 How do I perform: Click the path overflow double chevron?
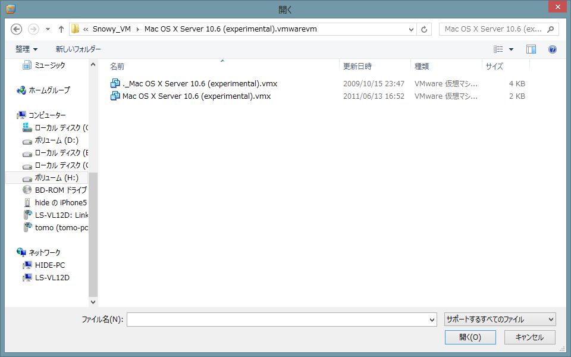click(x=86, y=30)
